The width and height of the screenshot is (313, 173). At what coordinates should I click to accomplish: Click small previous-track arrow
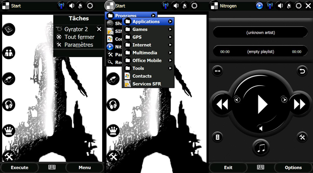coord(237,99)
